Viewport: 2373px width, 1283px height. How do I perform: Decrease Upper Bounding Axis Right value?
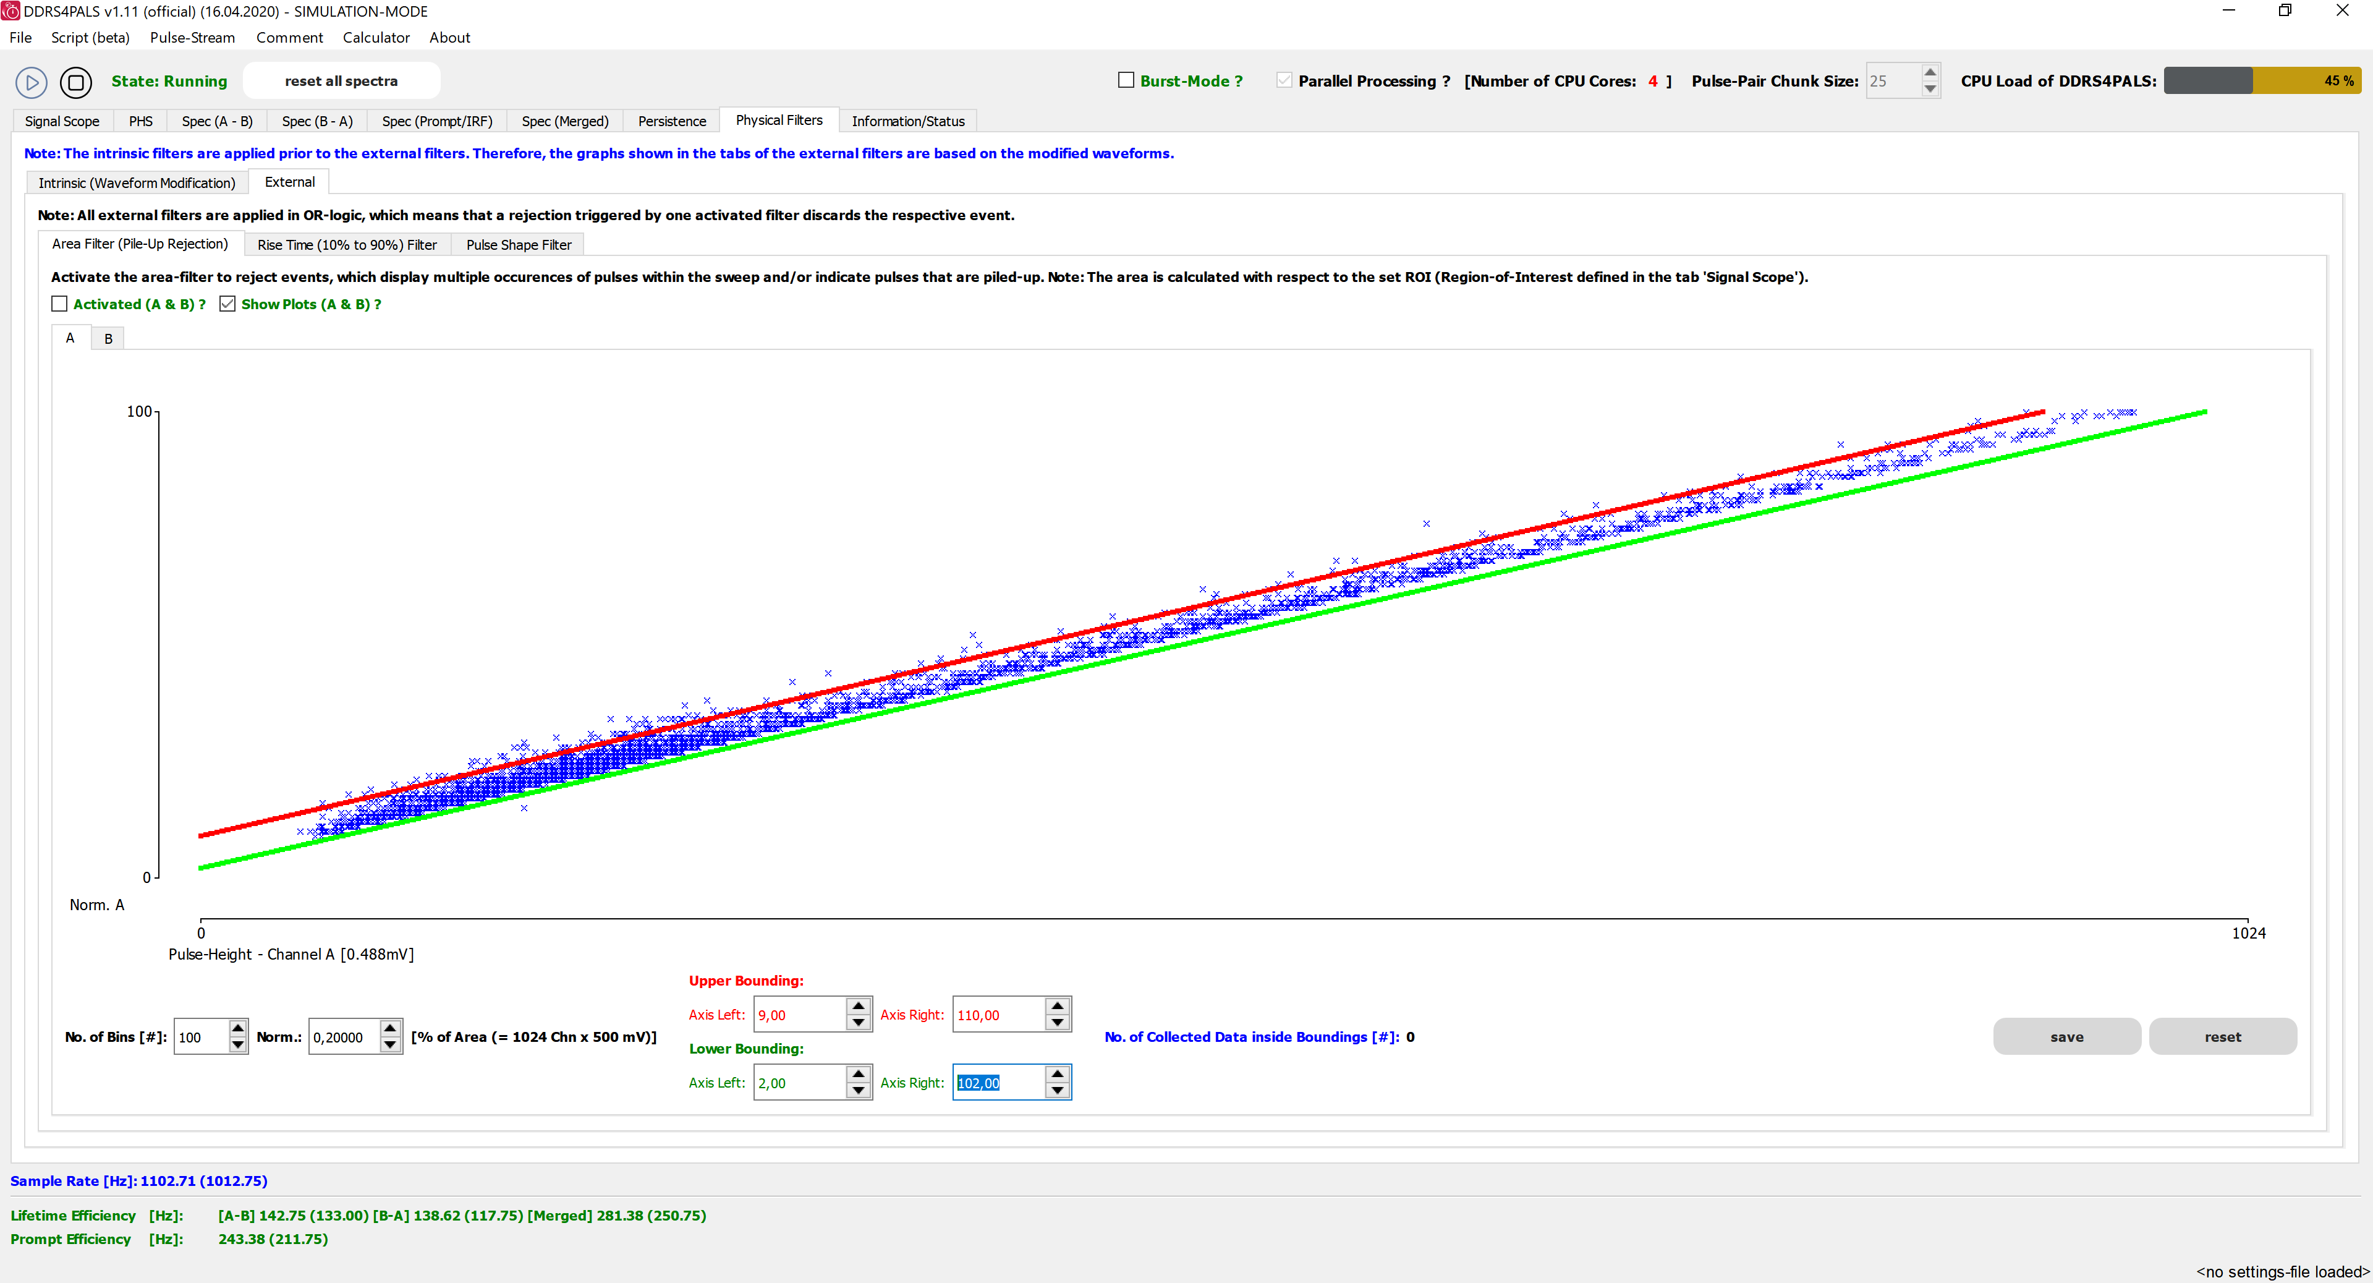click(x=1058, y=1023)
